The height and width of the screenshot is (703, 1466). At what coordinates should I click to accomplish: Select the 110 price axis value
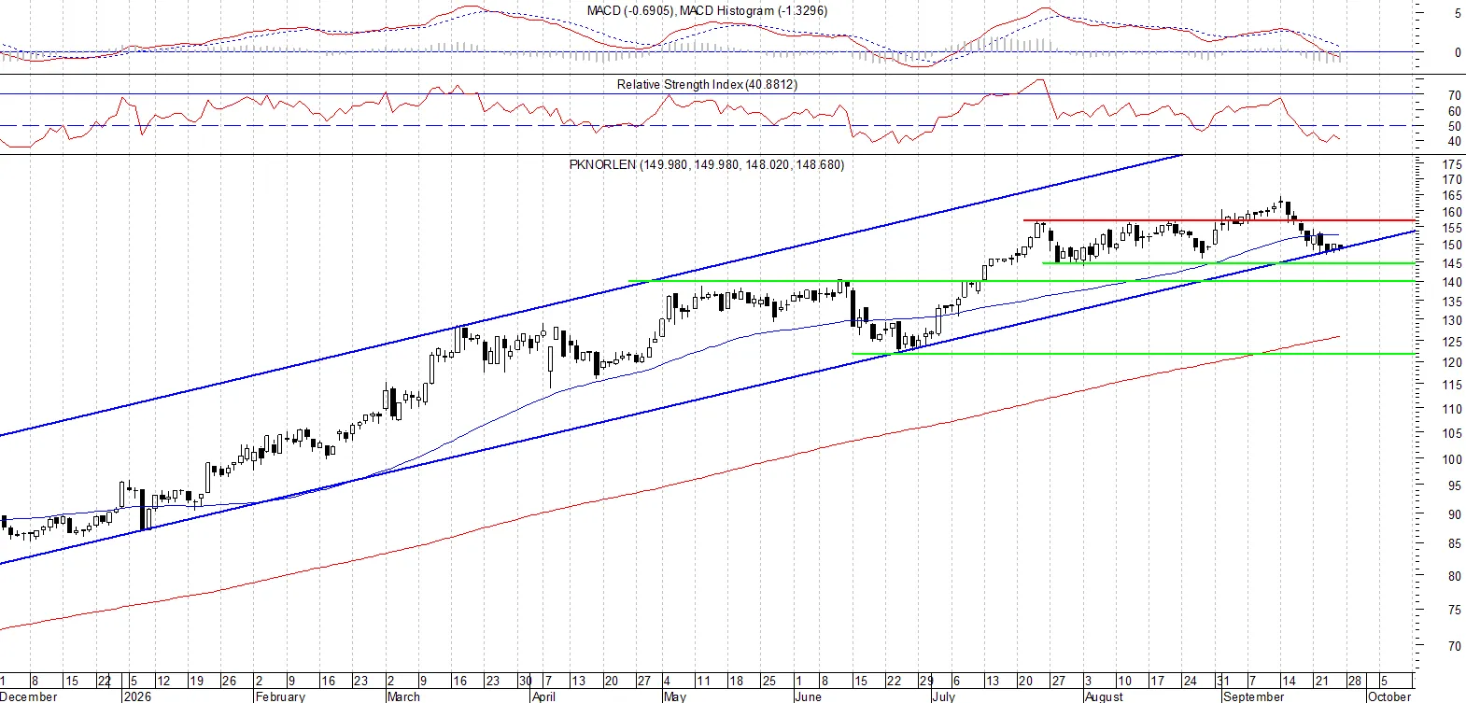pos(1452,409)
